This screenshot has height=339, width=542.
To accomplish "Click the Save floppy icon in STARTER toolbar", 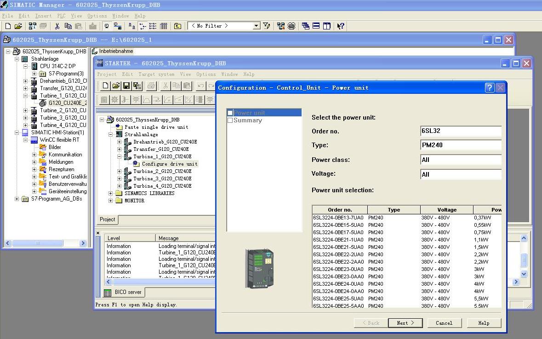I will (126, 86).
